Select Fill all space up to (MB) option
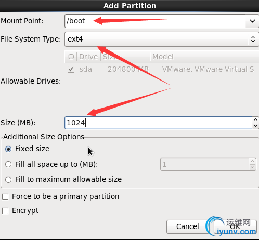This screenshot has height=240, width=259. pos(8,164)
